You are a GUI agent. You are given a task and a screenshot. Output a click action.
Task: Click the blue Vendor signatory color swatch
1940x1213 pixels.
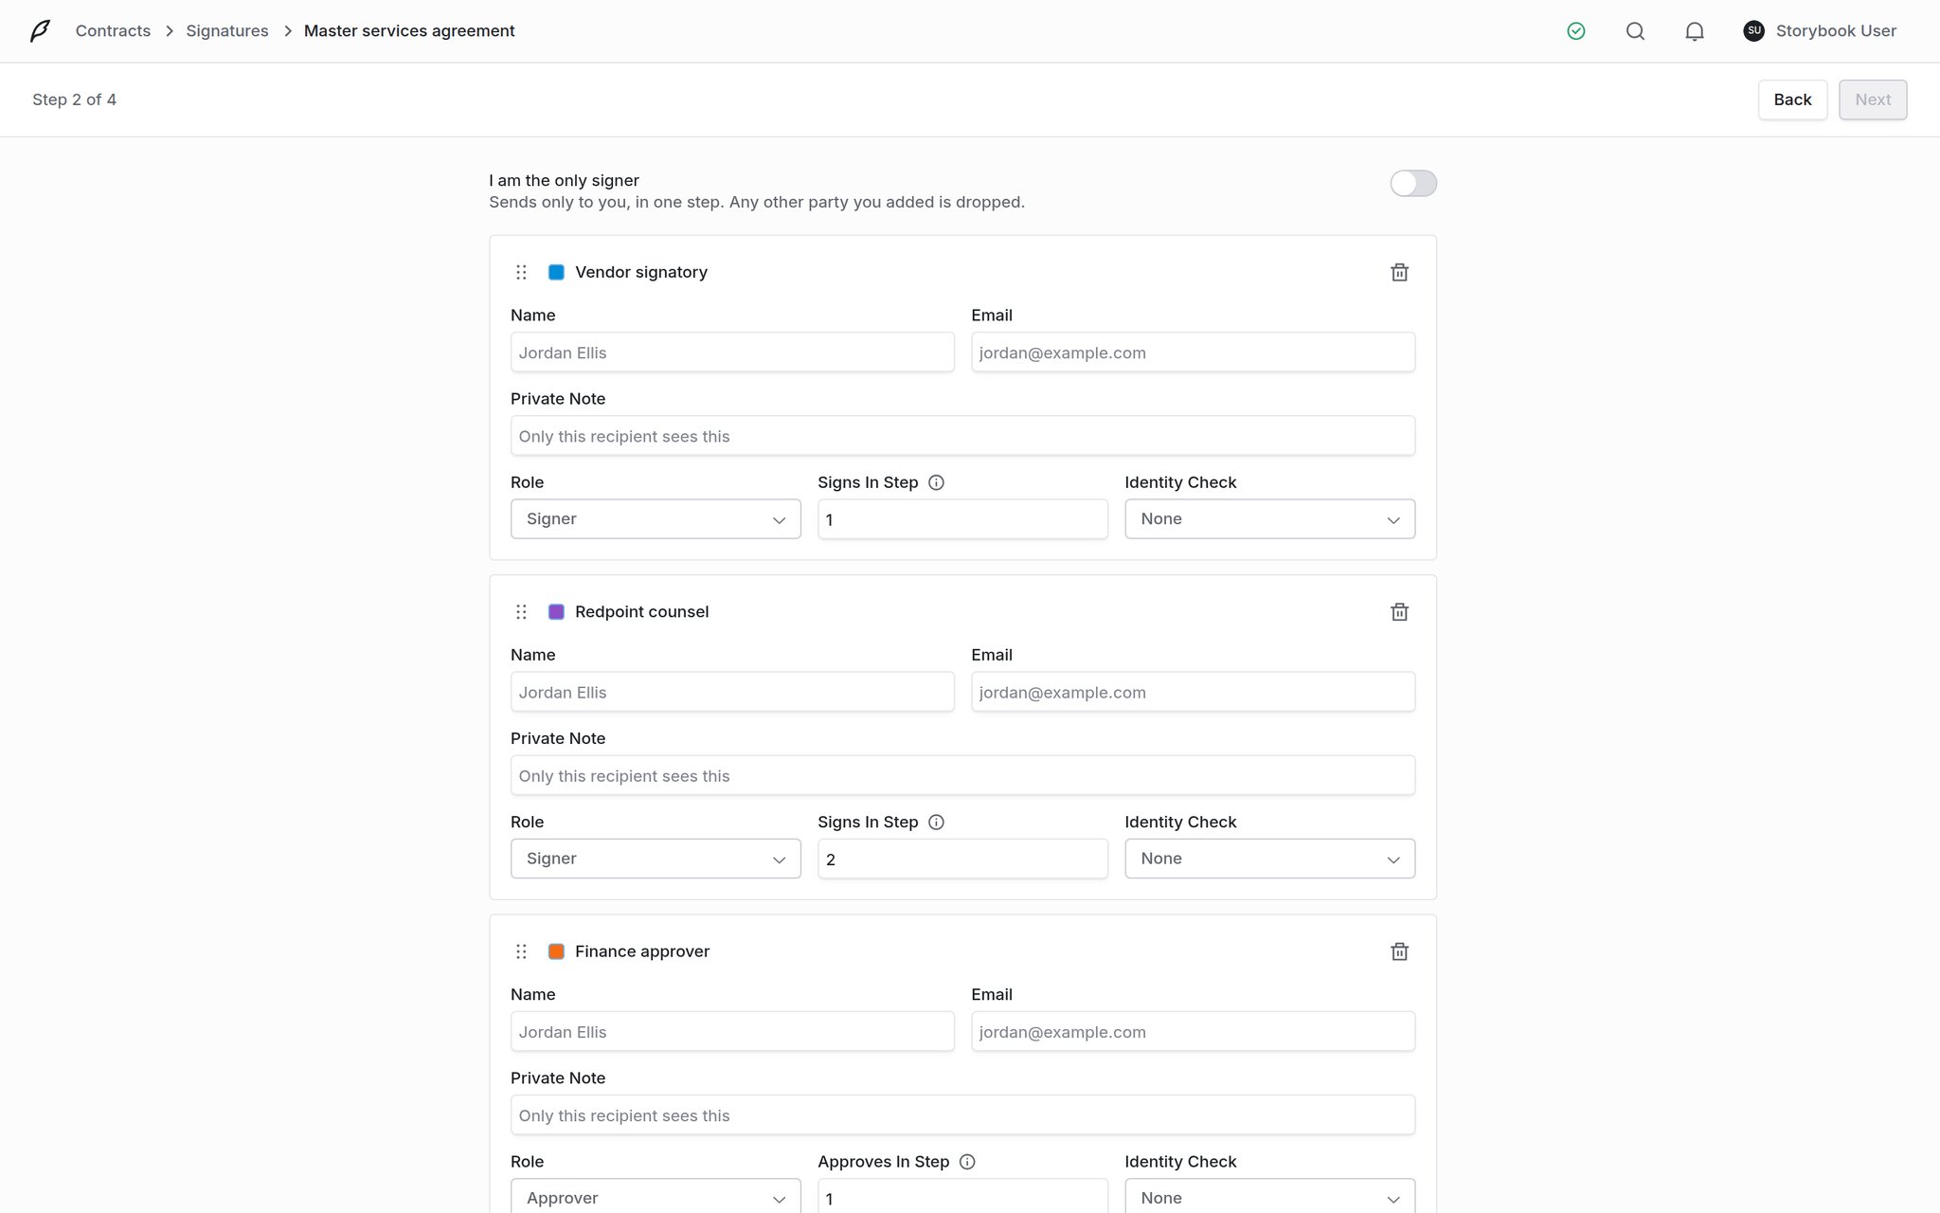[556, 272]
